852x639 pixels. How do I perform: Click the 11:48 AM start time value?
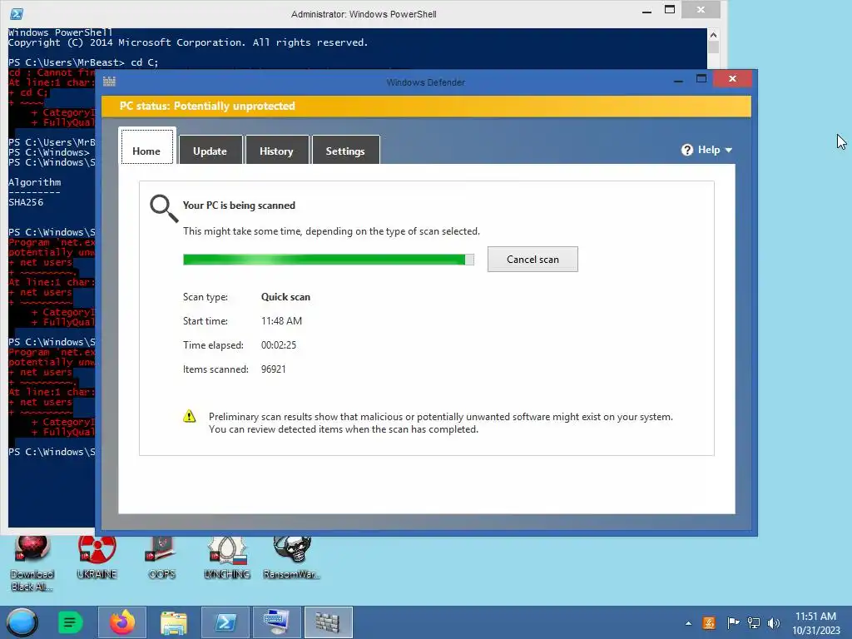281,320
